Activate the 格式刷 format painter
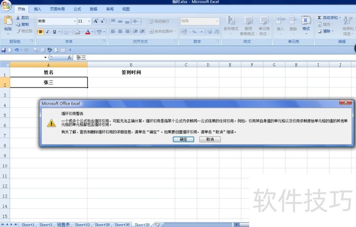 tap(24, 31)
